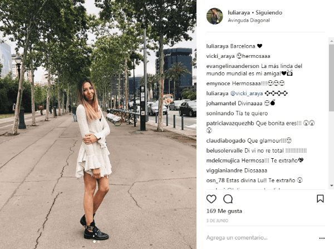Click the 3 DE JUNIO post date

(217, 221)
